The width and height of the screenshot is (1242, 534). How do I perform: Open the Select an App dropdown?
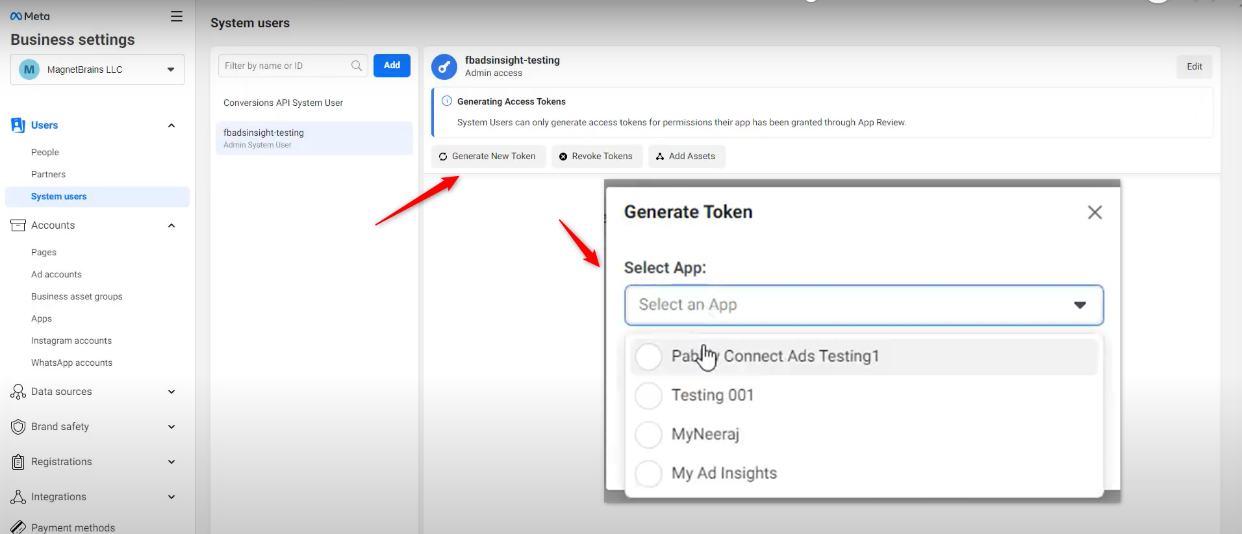pos(864,305)
